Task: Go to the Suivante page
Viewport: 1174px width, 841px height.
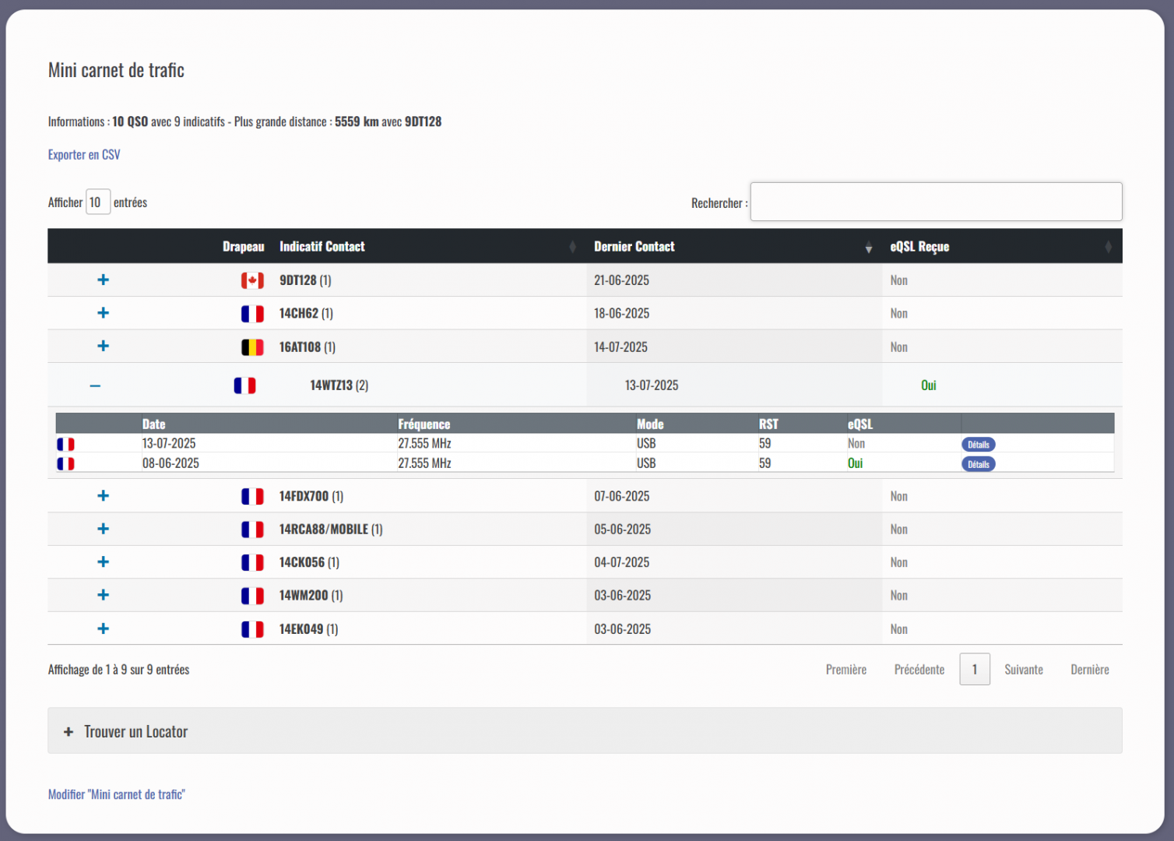Action: (1023, 670)
